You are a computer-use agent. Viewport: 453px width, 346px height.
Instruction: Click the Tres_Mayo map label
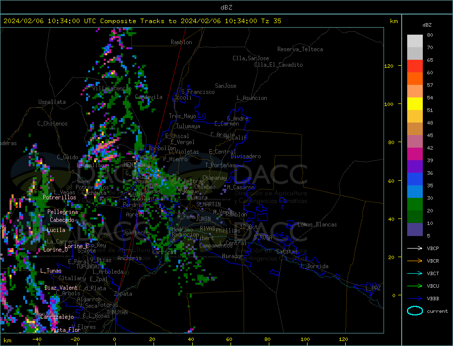click(x=182, y=116)
